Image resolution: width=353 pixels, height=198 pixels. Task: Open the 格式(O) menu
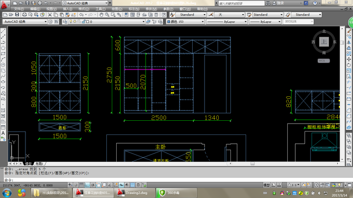point(84,9)
